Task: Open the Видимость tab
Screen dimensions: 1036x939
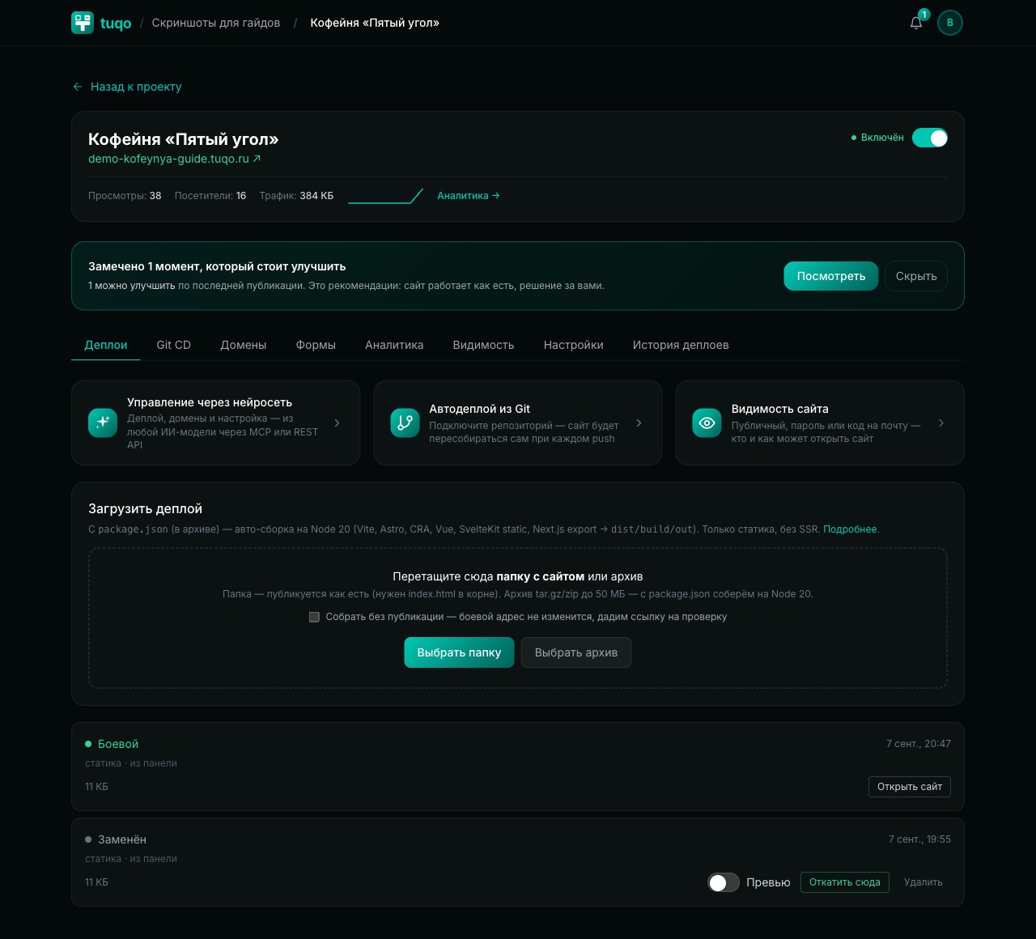Action: tap(483, 345)
